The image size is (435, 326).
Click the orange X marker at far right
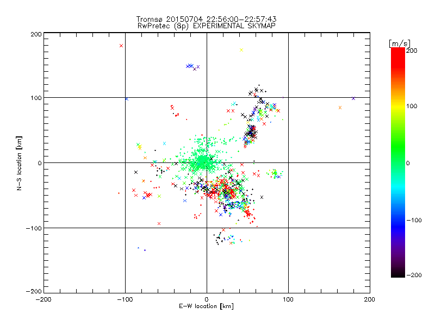click(340, 108)
